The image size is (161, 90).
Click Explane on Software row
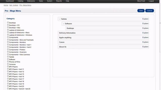tap(145, 23)
